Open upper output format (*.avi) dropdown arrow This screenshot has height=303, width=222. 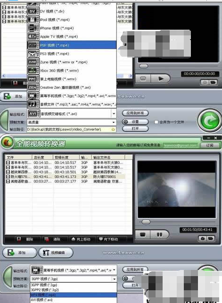pos(114,114)
